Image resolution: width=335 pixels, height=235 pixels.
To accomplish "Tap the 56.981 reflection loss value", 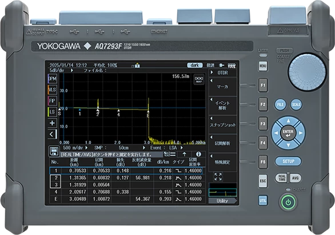I will 142,177.
